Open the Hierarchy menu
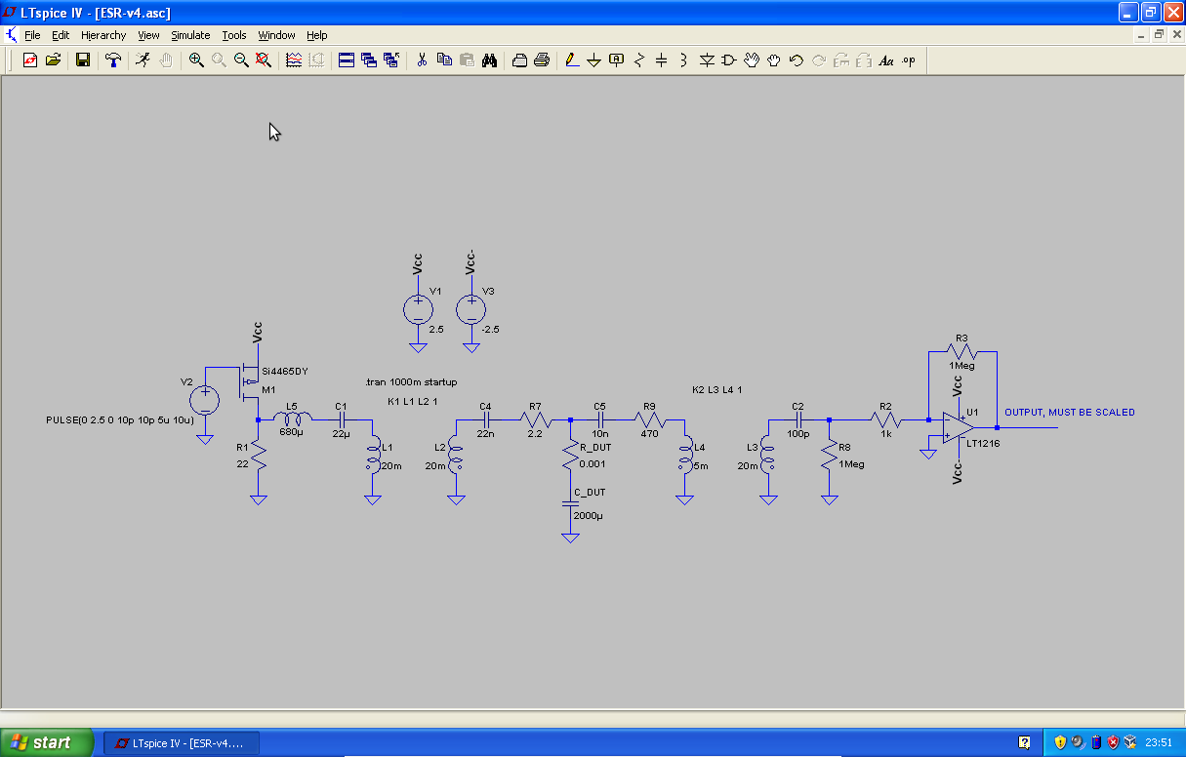This screenshot has width=1186, height=757. pyautogui.click(x=103, y=35)
